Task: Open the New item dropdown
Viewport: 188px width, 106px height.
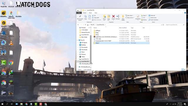Action: click(x=129, y=16)
